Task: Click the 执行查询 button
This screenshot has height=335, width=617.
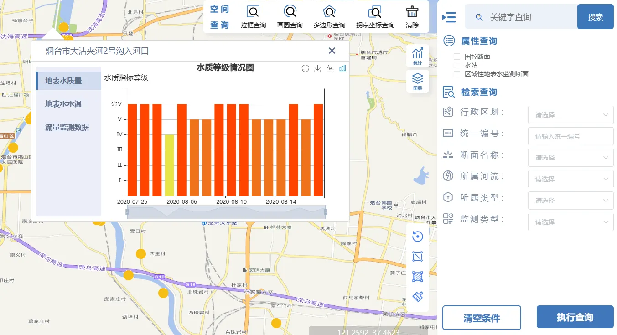Action: pos(575,317)
